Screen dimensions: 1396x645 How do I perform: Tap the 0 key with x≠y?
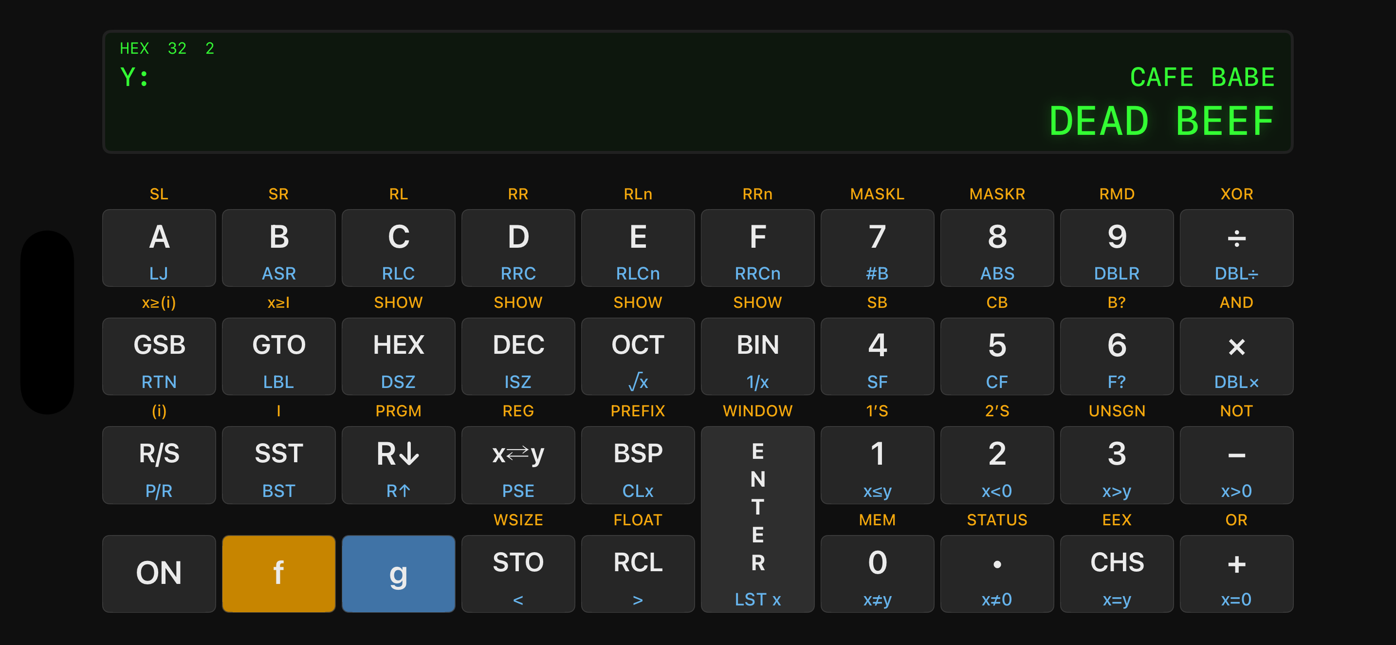[x=877, y=573]
